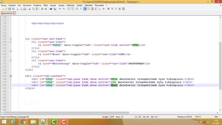Click Save Recorded Macro icon

click(x=123, y=9)
